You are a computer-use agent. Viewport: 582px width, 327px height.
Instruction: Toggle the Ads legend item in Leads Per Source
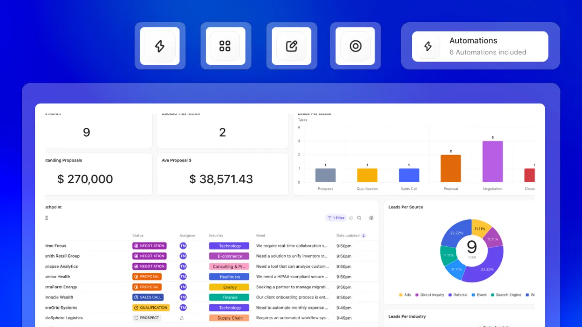(x=404, y=295)
